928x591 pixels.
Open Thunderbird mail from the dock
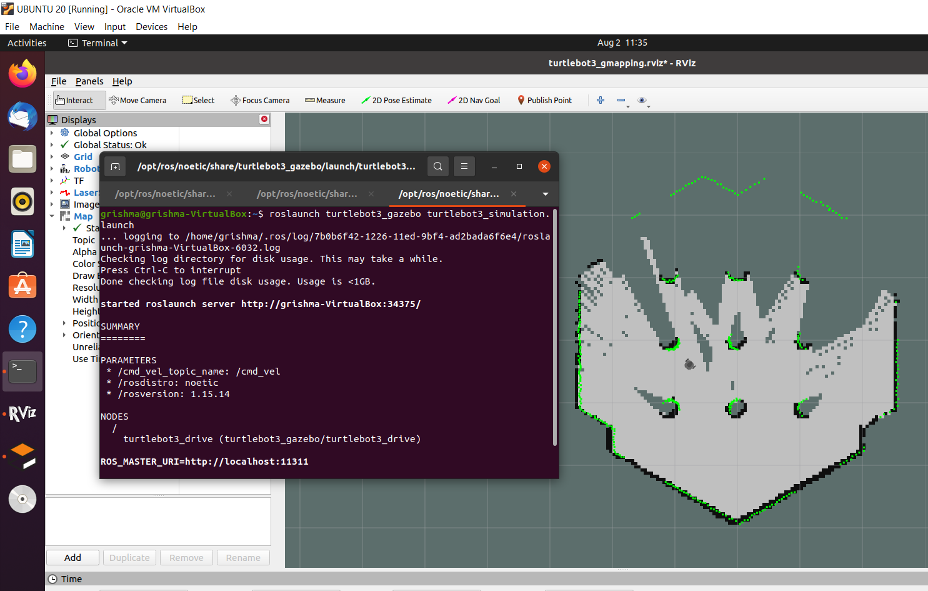click(22, 117)
